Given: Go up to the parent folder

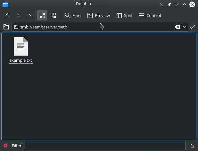Looking at the screenshot, I should [x=29, y=15].
